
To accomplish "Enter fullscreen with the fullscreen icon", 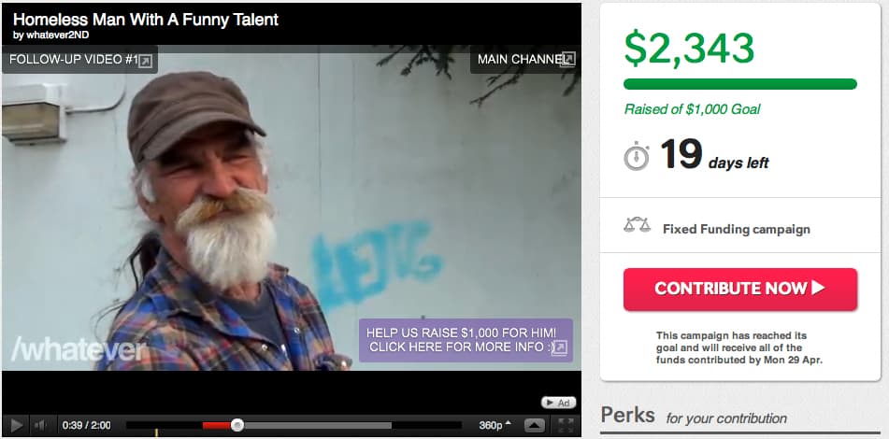I will (566, 425).
